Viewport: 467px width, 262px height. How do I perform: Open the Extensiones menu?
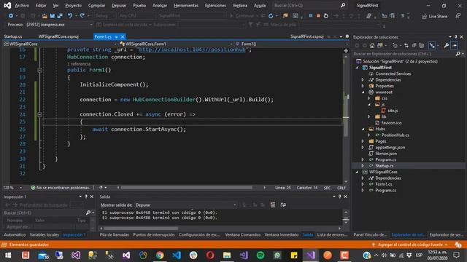215,5
